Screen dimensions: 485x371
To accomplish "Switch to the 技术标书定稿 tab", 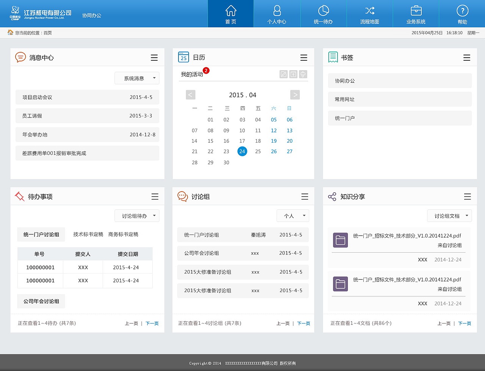I will coord(88,234).
